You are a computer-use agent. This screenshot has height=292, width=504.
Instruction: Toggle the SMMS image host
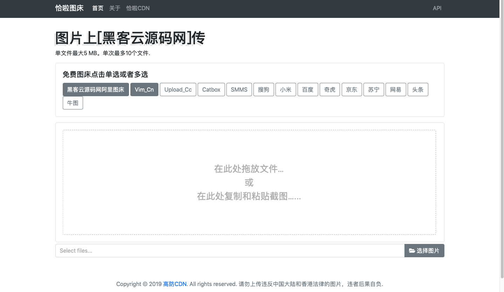pyautogui.click(x=239, y=89)
